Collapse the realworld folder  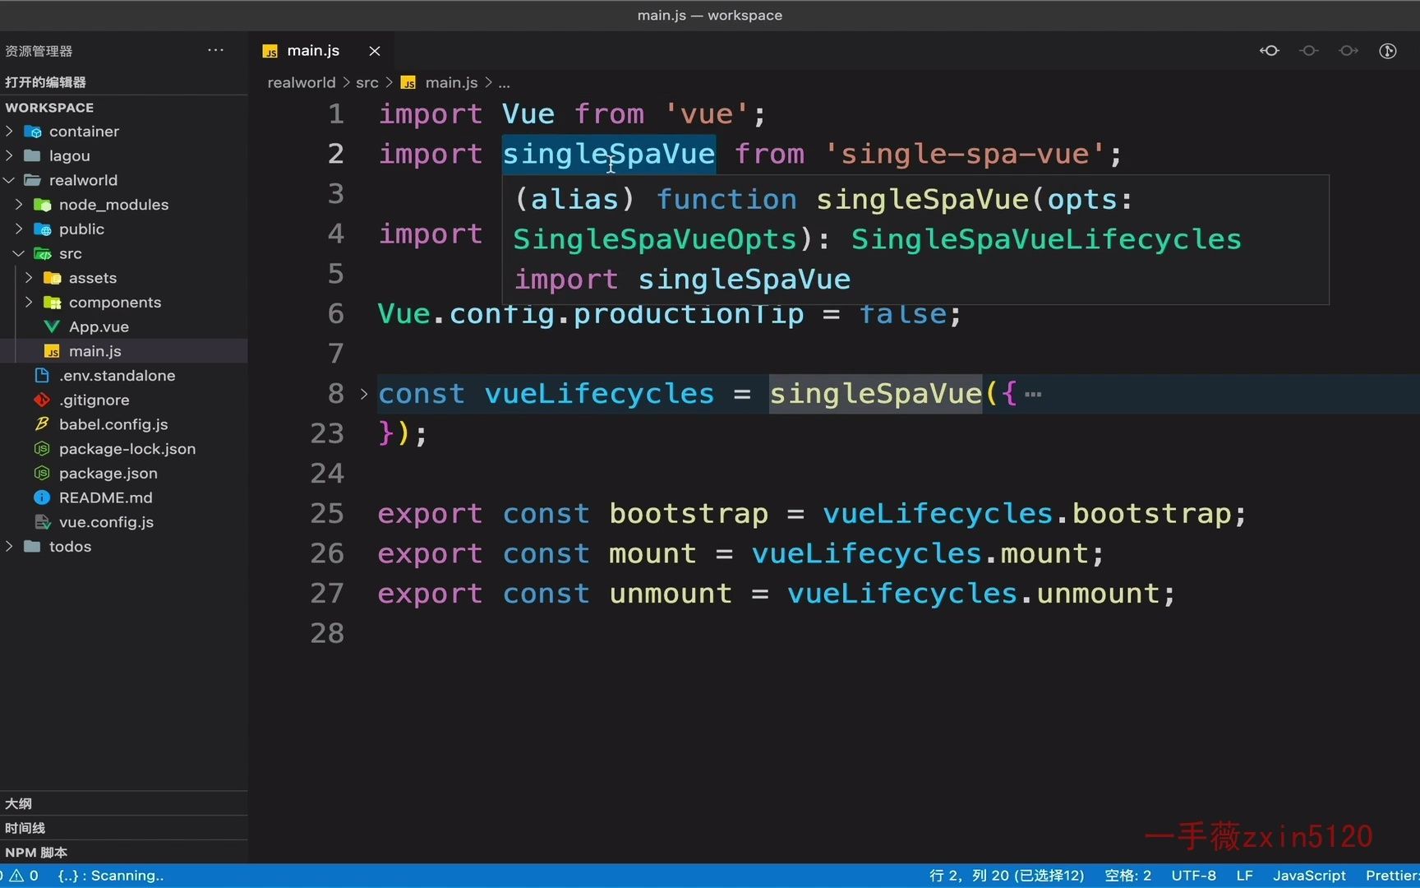pyautogui.click(x=10, y=180)
